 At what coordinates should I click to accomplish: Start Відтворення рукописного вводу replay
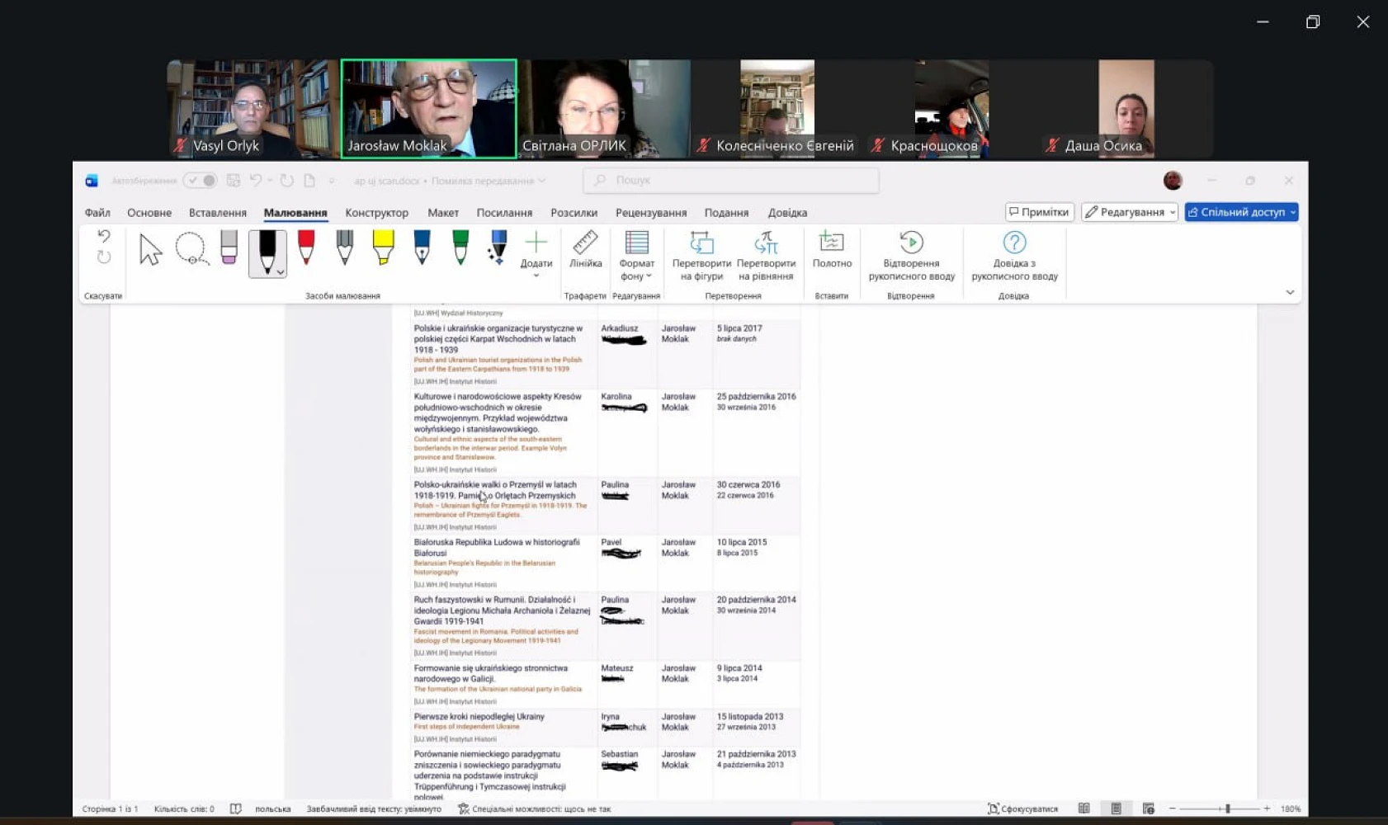(x=911, y=256)
